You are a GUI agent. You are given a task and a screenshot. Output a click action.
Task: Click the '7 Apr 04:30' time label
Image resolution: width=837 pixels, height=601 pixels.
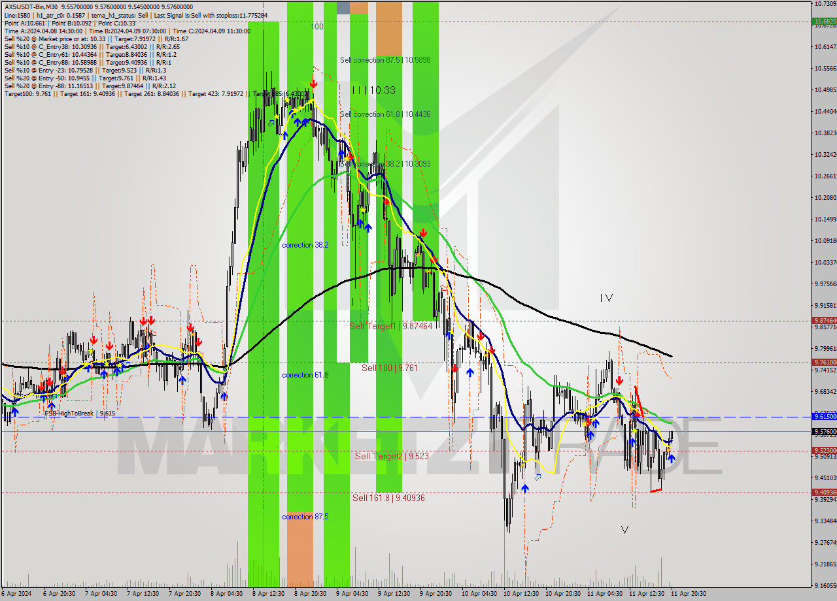(101, 594)
